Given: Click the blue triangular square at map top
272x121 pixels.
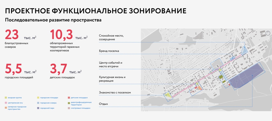Looking at the screenshot, I should [x=244, y=50].
